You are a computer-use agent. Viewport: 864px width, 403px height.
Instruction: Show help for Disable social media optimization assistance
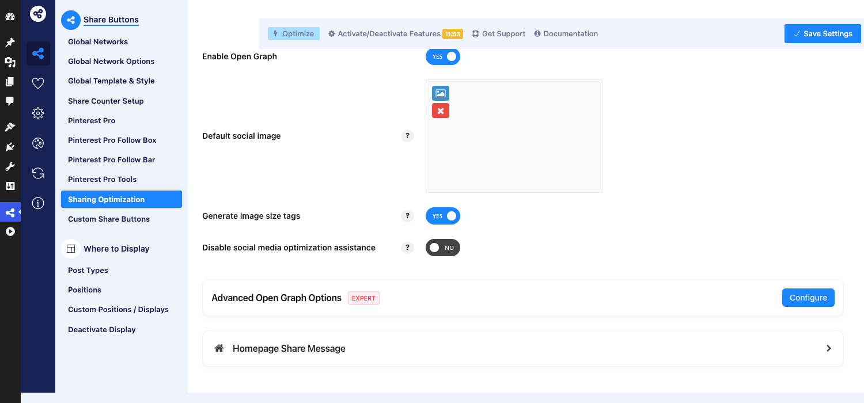pos(407,248)
